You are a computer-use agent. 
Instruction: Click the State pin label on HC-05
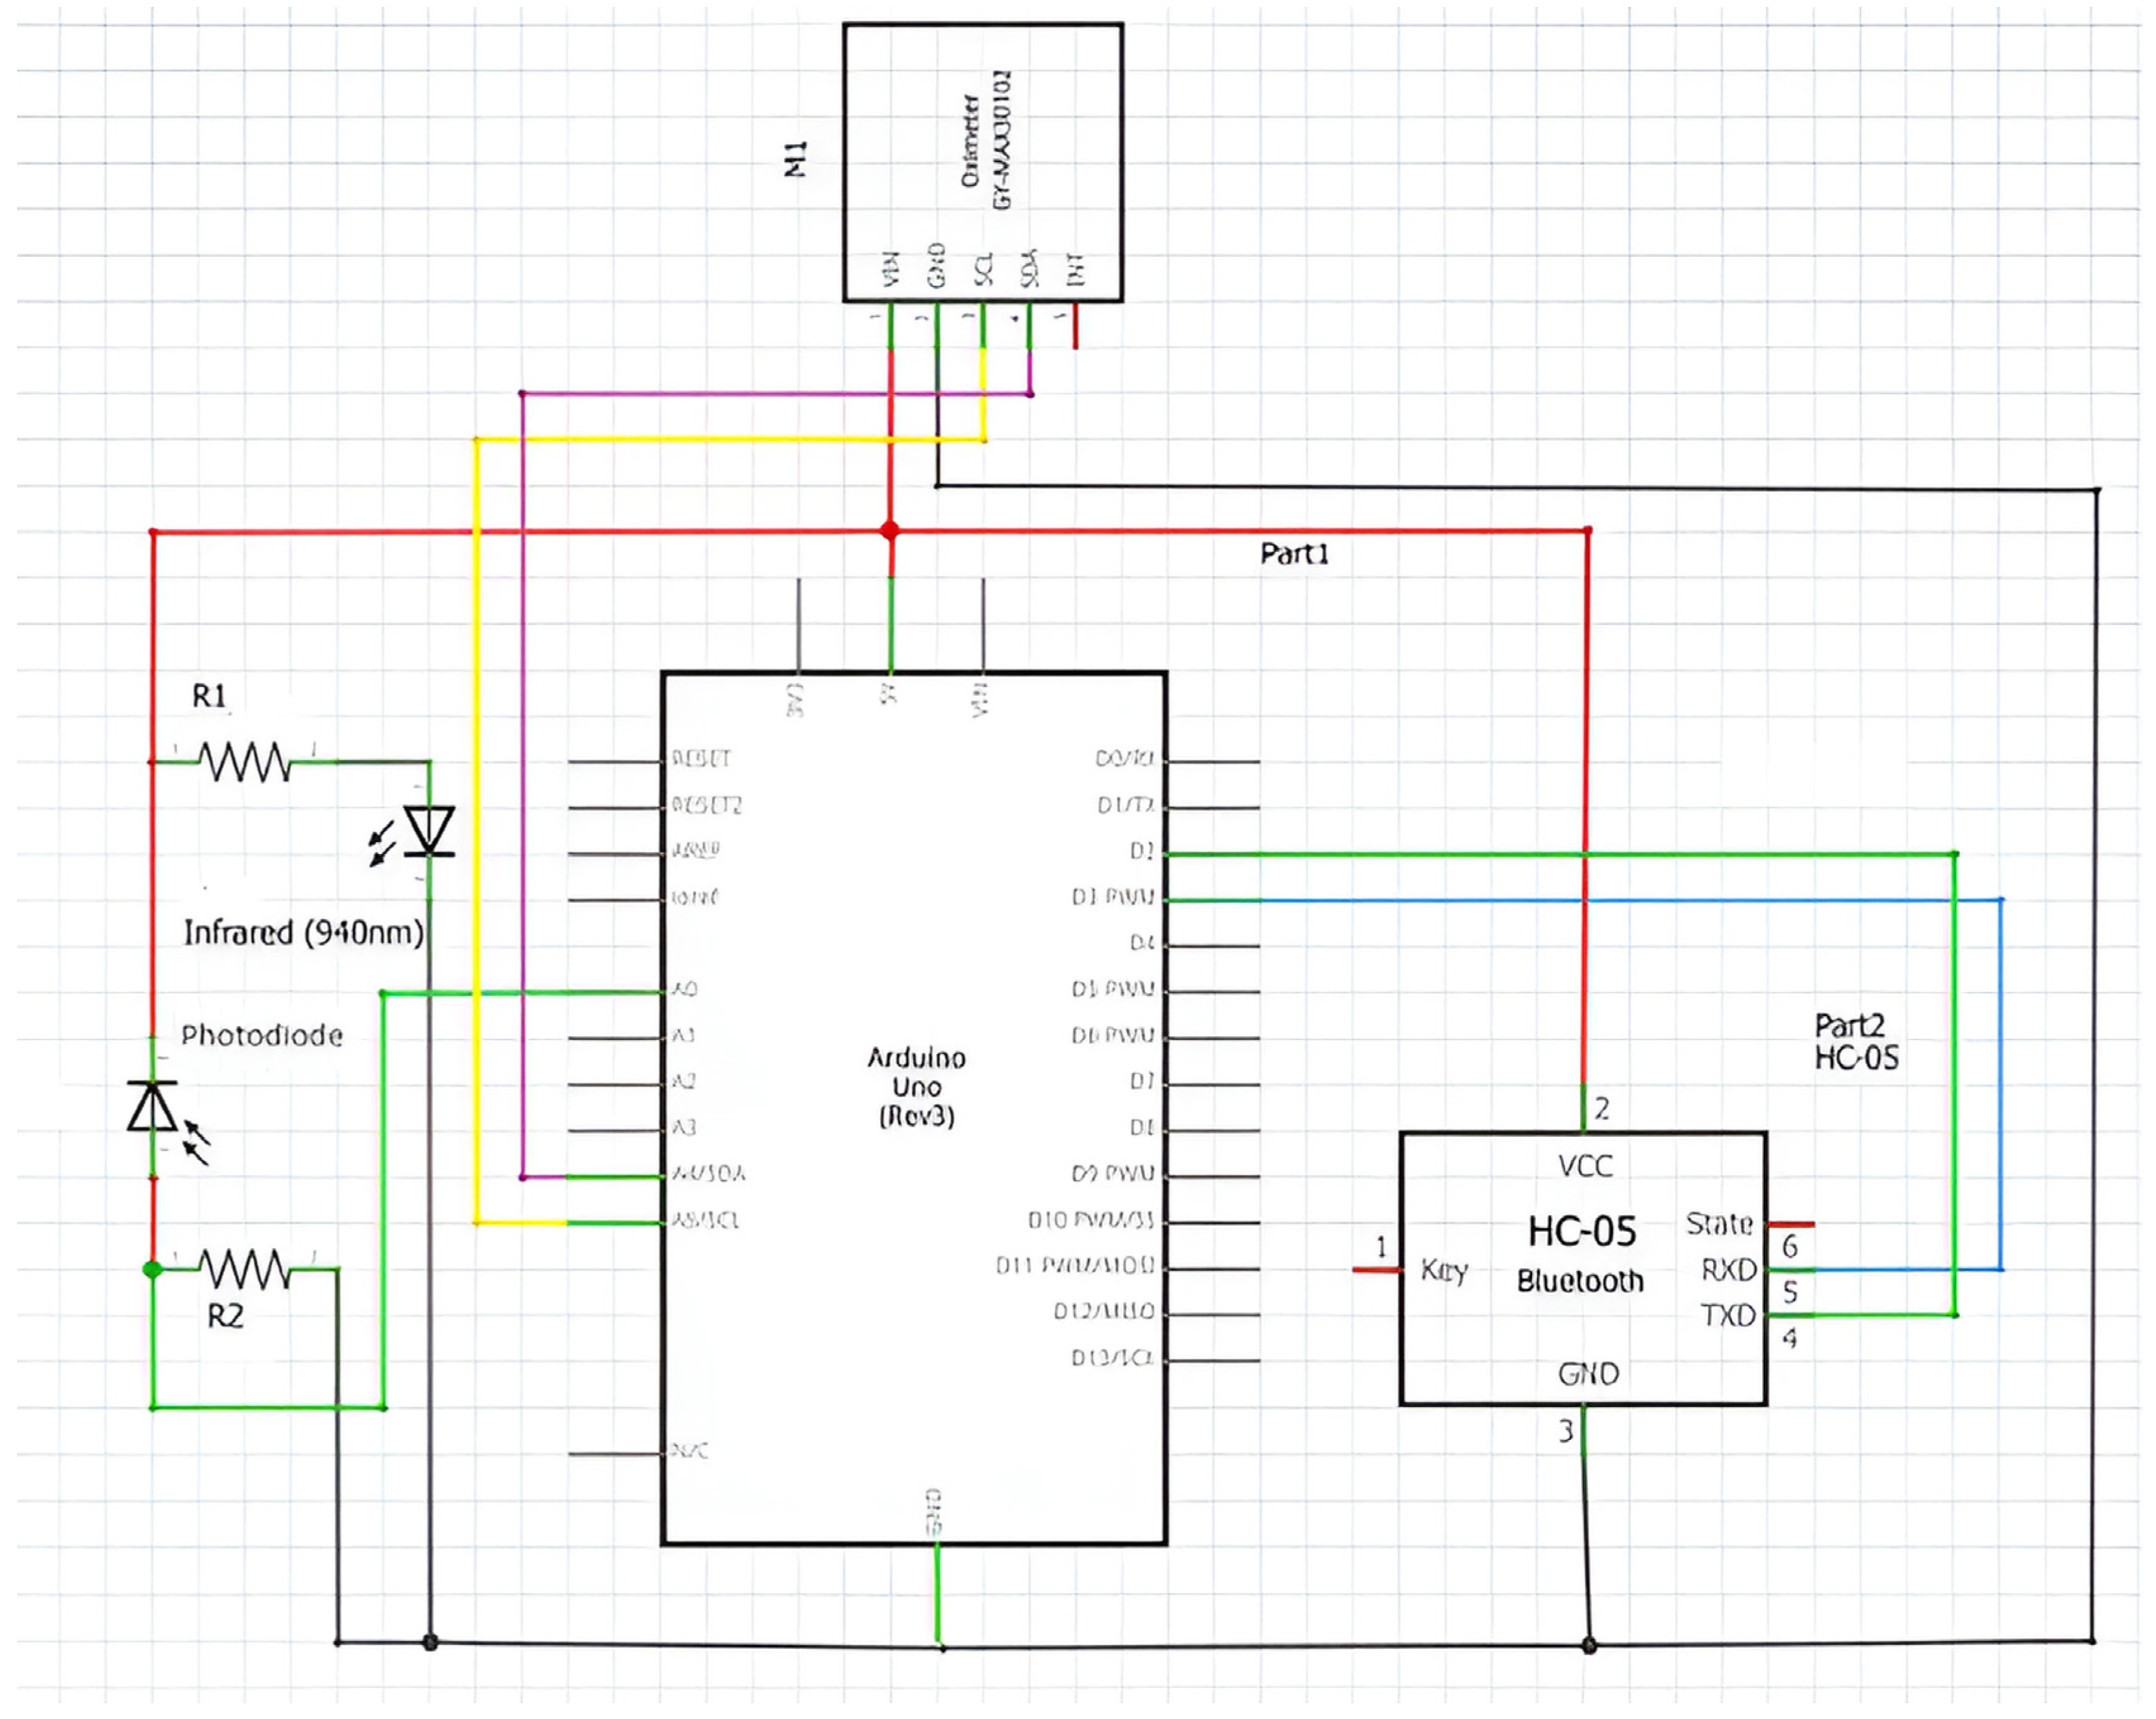pyautogui.click(x=1719, y=1224)
